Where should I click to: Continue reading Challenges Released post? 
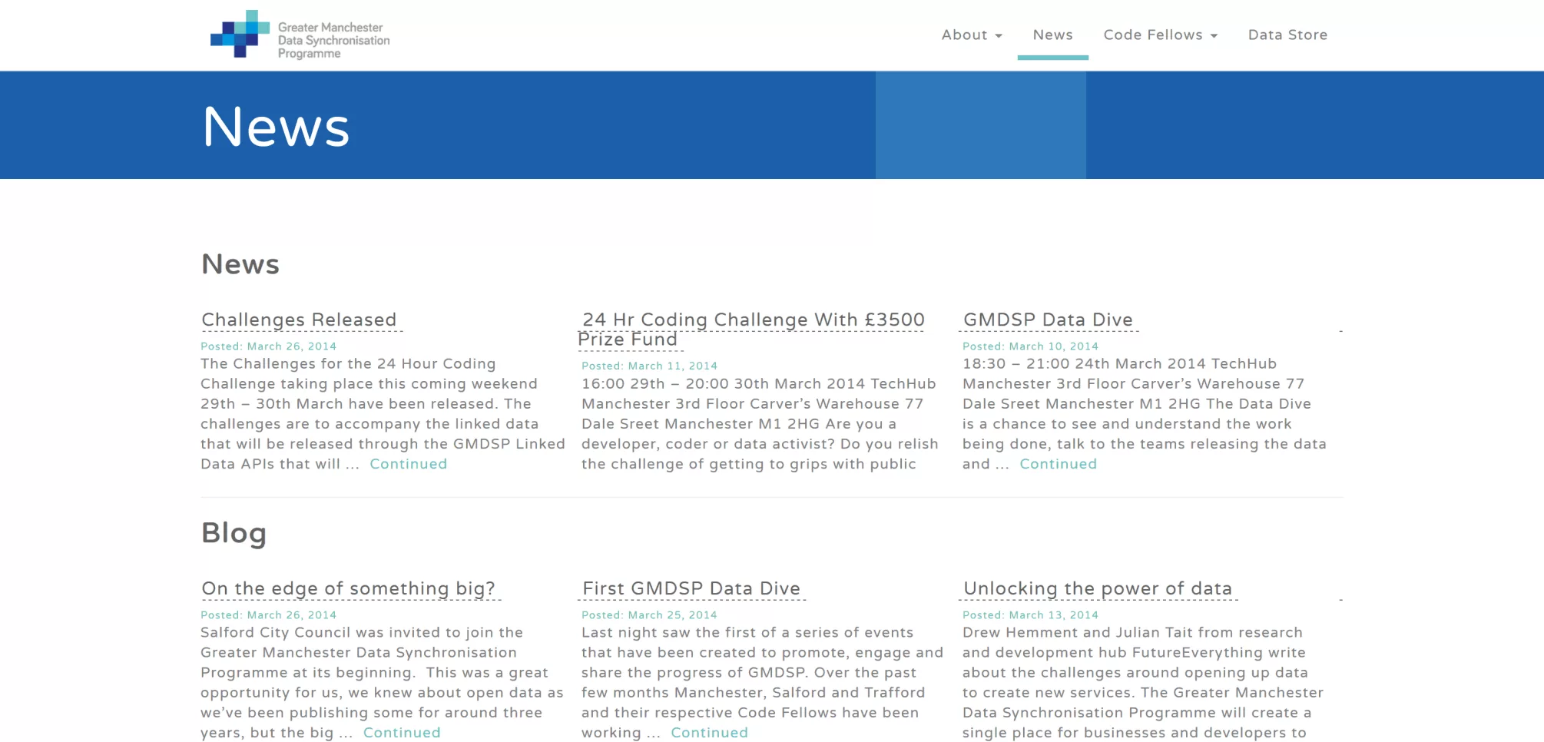click(408, 464)
